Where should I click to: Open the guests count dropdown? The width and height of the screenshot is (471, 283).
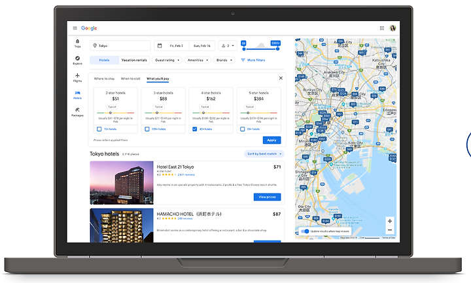228,46
